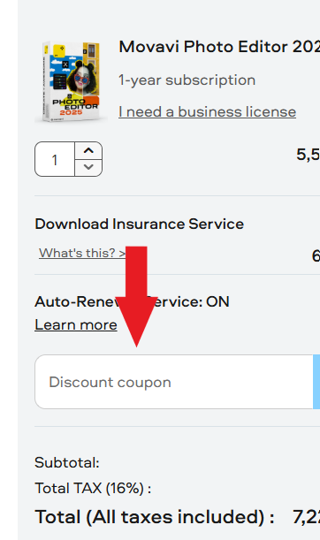Click the 1-year subscription text
Screen dimensions: 320x540
[187, 80]
